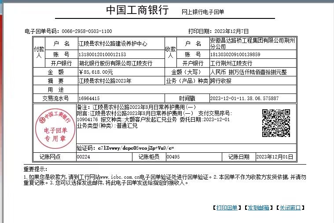The image size is (334, 223).
Task: Click the payer name 江陵县农村公路建设养护中心
Action: point(113,44)
